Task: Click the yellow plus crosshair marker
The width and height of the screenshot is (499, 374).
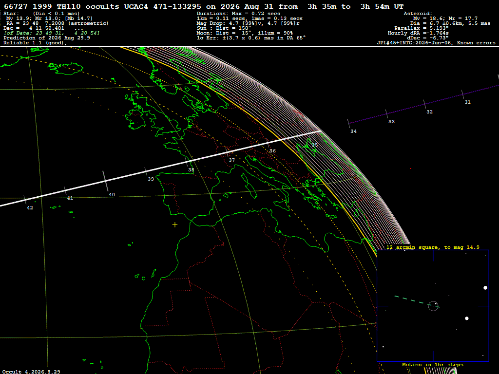Action: point(175,225)
